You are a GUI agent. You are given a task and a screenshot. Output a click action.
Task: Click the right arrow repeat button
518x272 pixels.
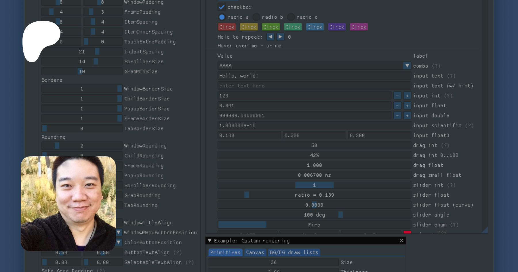(x=280, y=37)
